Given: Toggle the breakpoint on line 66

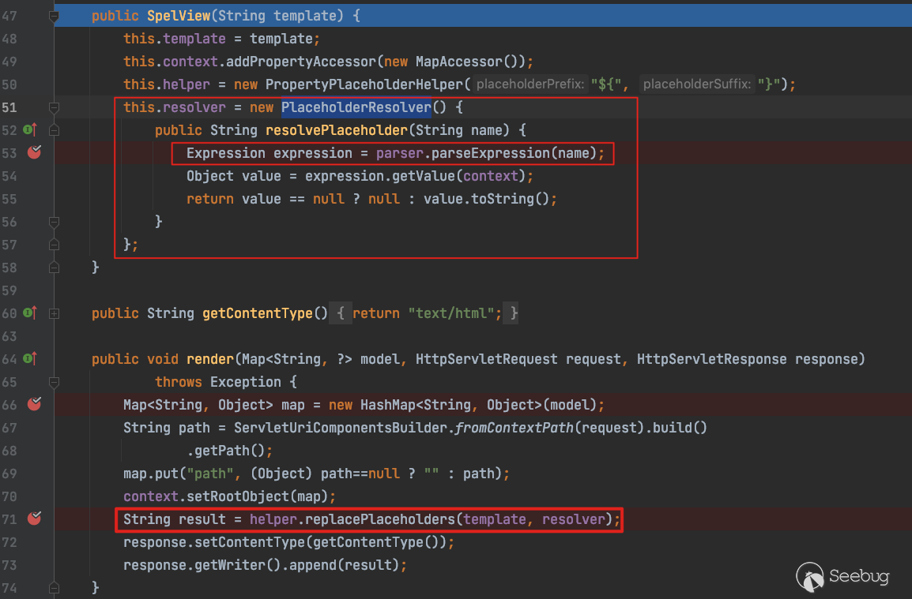Looking at the screenshot, I should point(34,404).
